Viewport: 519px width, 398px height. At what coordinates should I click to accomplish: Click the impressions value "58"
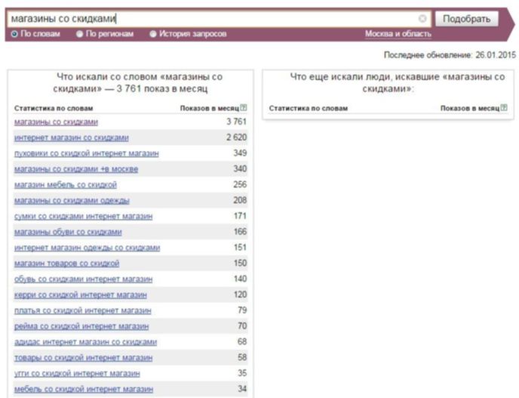pos(242,357)
